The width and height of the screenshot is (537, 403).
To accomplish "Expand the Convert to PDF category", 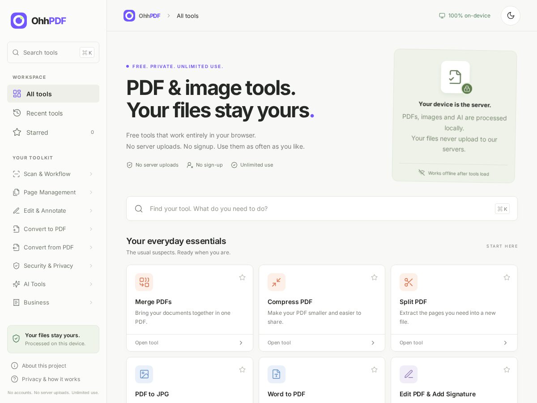I will pos(53,229).
